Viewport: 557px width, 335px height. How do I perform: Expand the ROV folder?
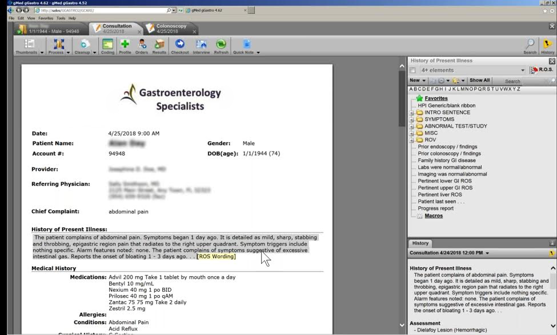[x=411, y=140]
